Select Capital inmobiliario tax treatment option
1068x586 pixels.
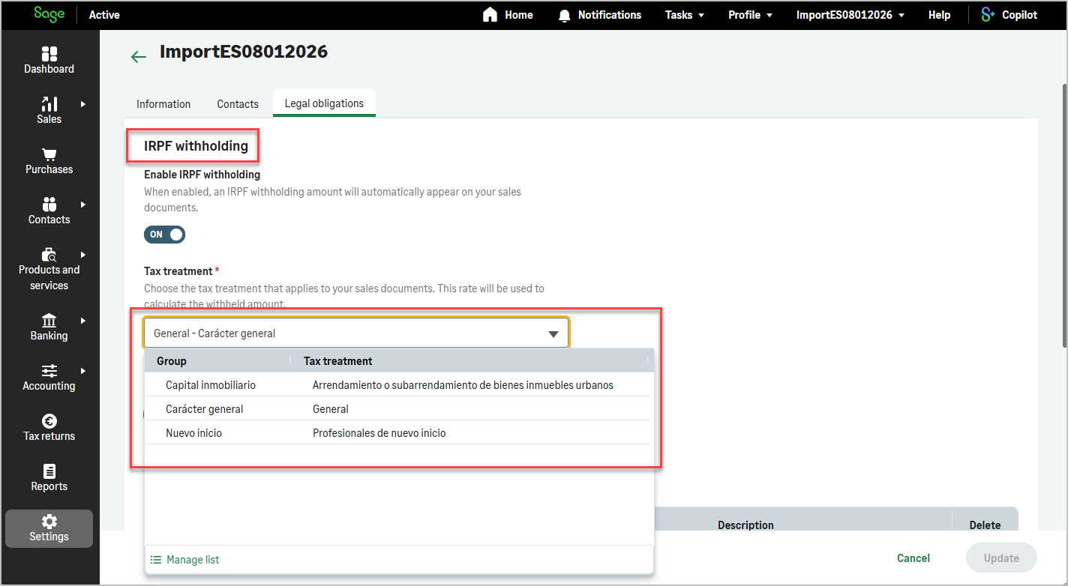397,385
